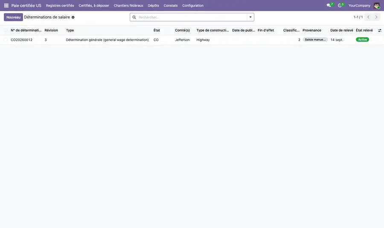Expand the search filter dropdown arrow
This screenshot has height=228, width=384.
[x=250, y=17]
